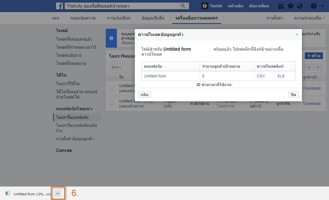Click the โพสต์ sidebar heading

[x=62, y=30]
